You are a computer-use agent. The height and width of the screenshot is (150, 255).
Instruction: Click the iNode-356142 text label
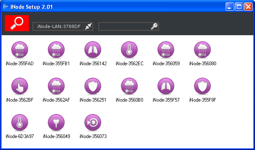93,64
